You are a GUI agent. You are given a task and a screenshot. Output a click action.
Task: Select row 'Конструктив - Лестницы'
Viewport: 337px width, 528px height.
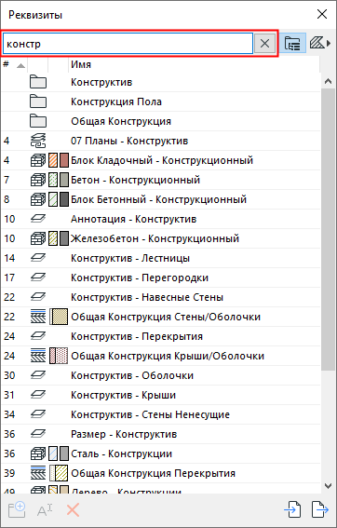coord(161,258)
